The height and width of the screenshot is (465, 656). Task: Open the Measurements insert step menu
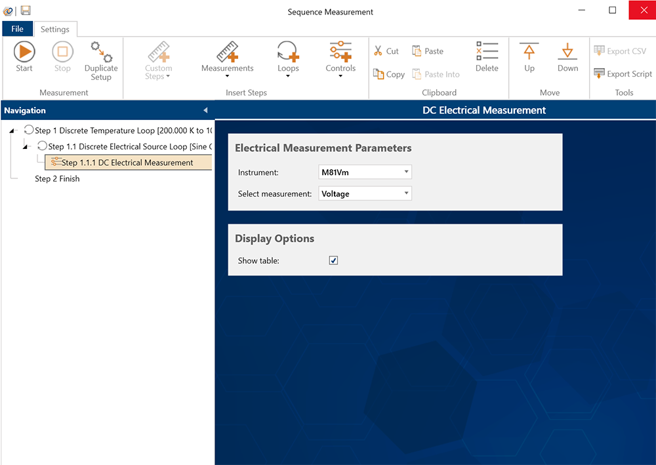(x=227, y=58)
